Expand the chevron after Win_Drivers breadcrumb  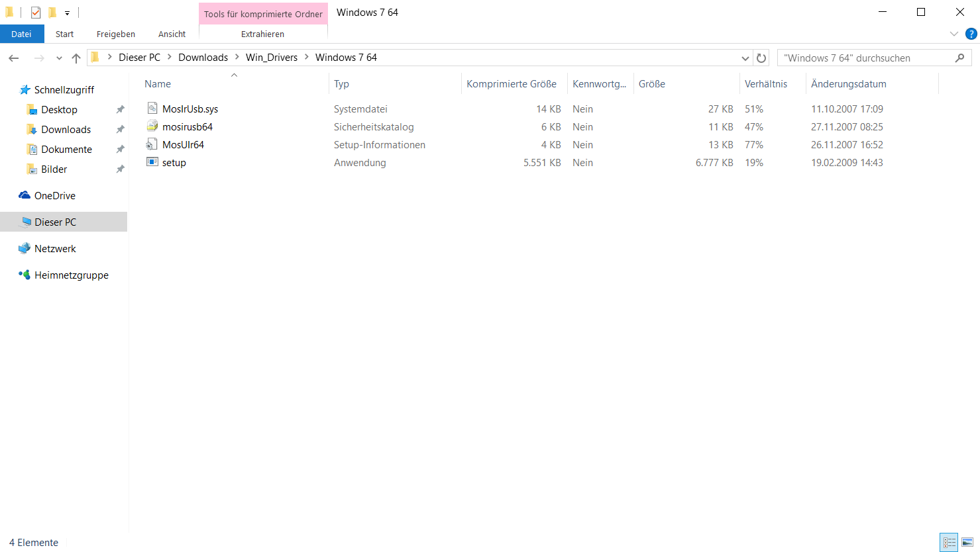point(306,58)
